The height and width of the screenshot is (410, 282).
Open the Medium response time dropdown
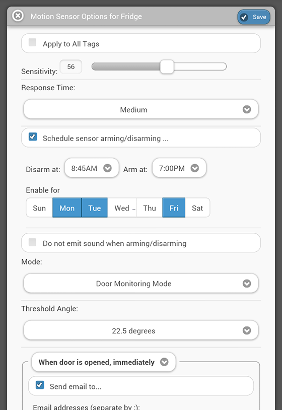tap(141, 109)
